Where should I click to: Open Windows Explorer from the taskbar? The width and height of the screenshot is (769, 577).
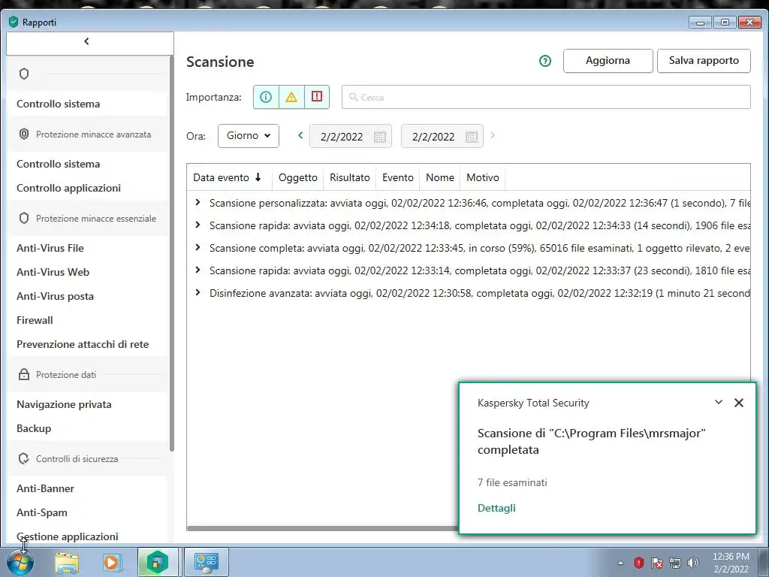(67, 562)
